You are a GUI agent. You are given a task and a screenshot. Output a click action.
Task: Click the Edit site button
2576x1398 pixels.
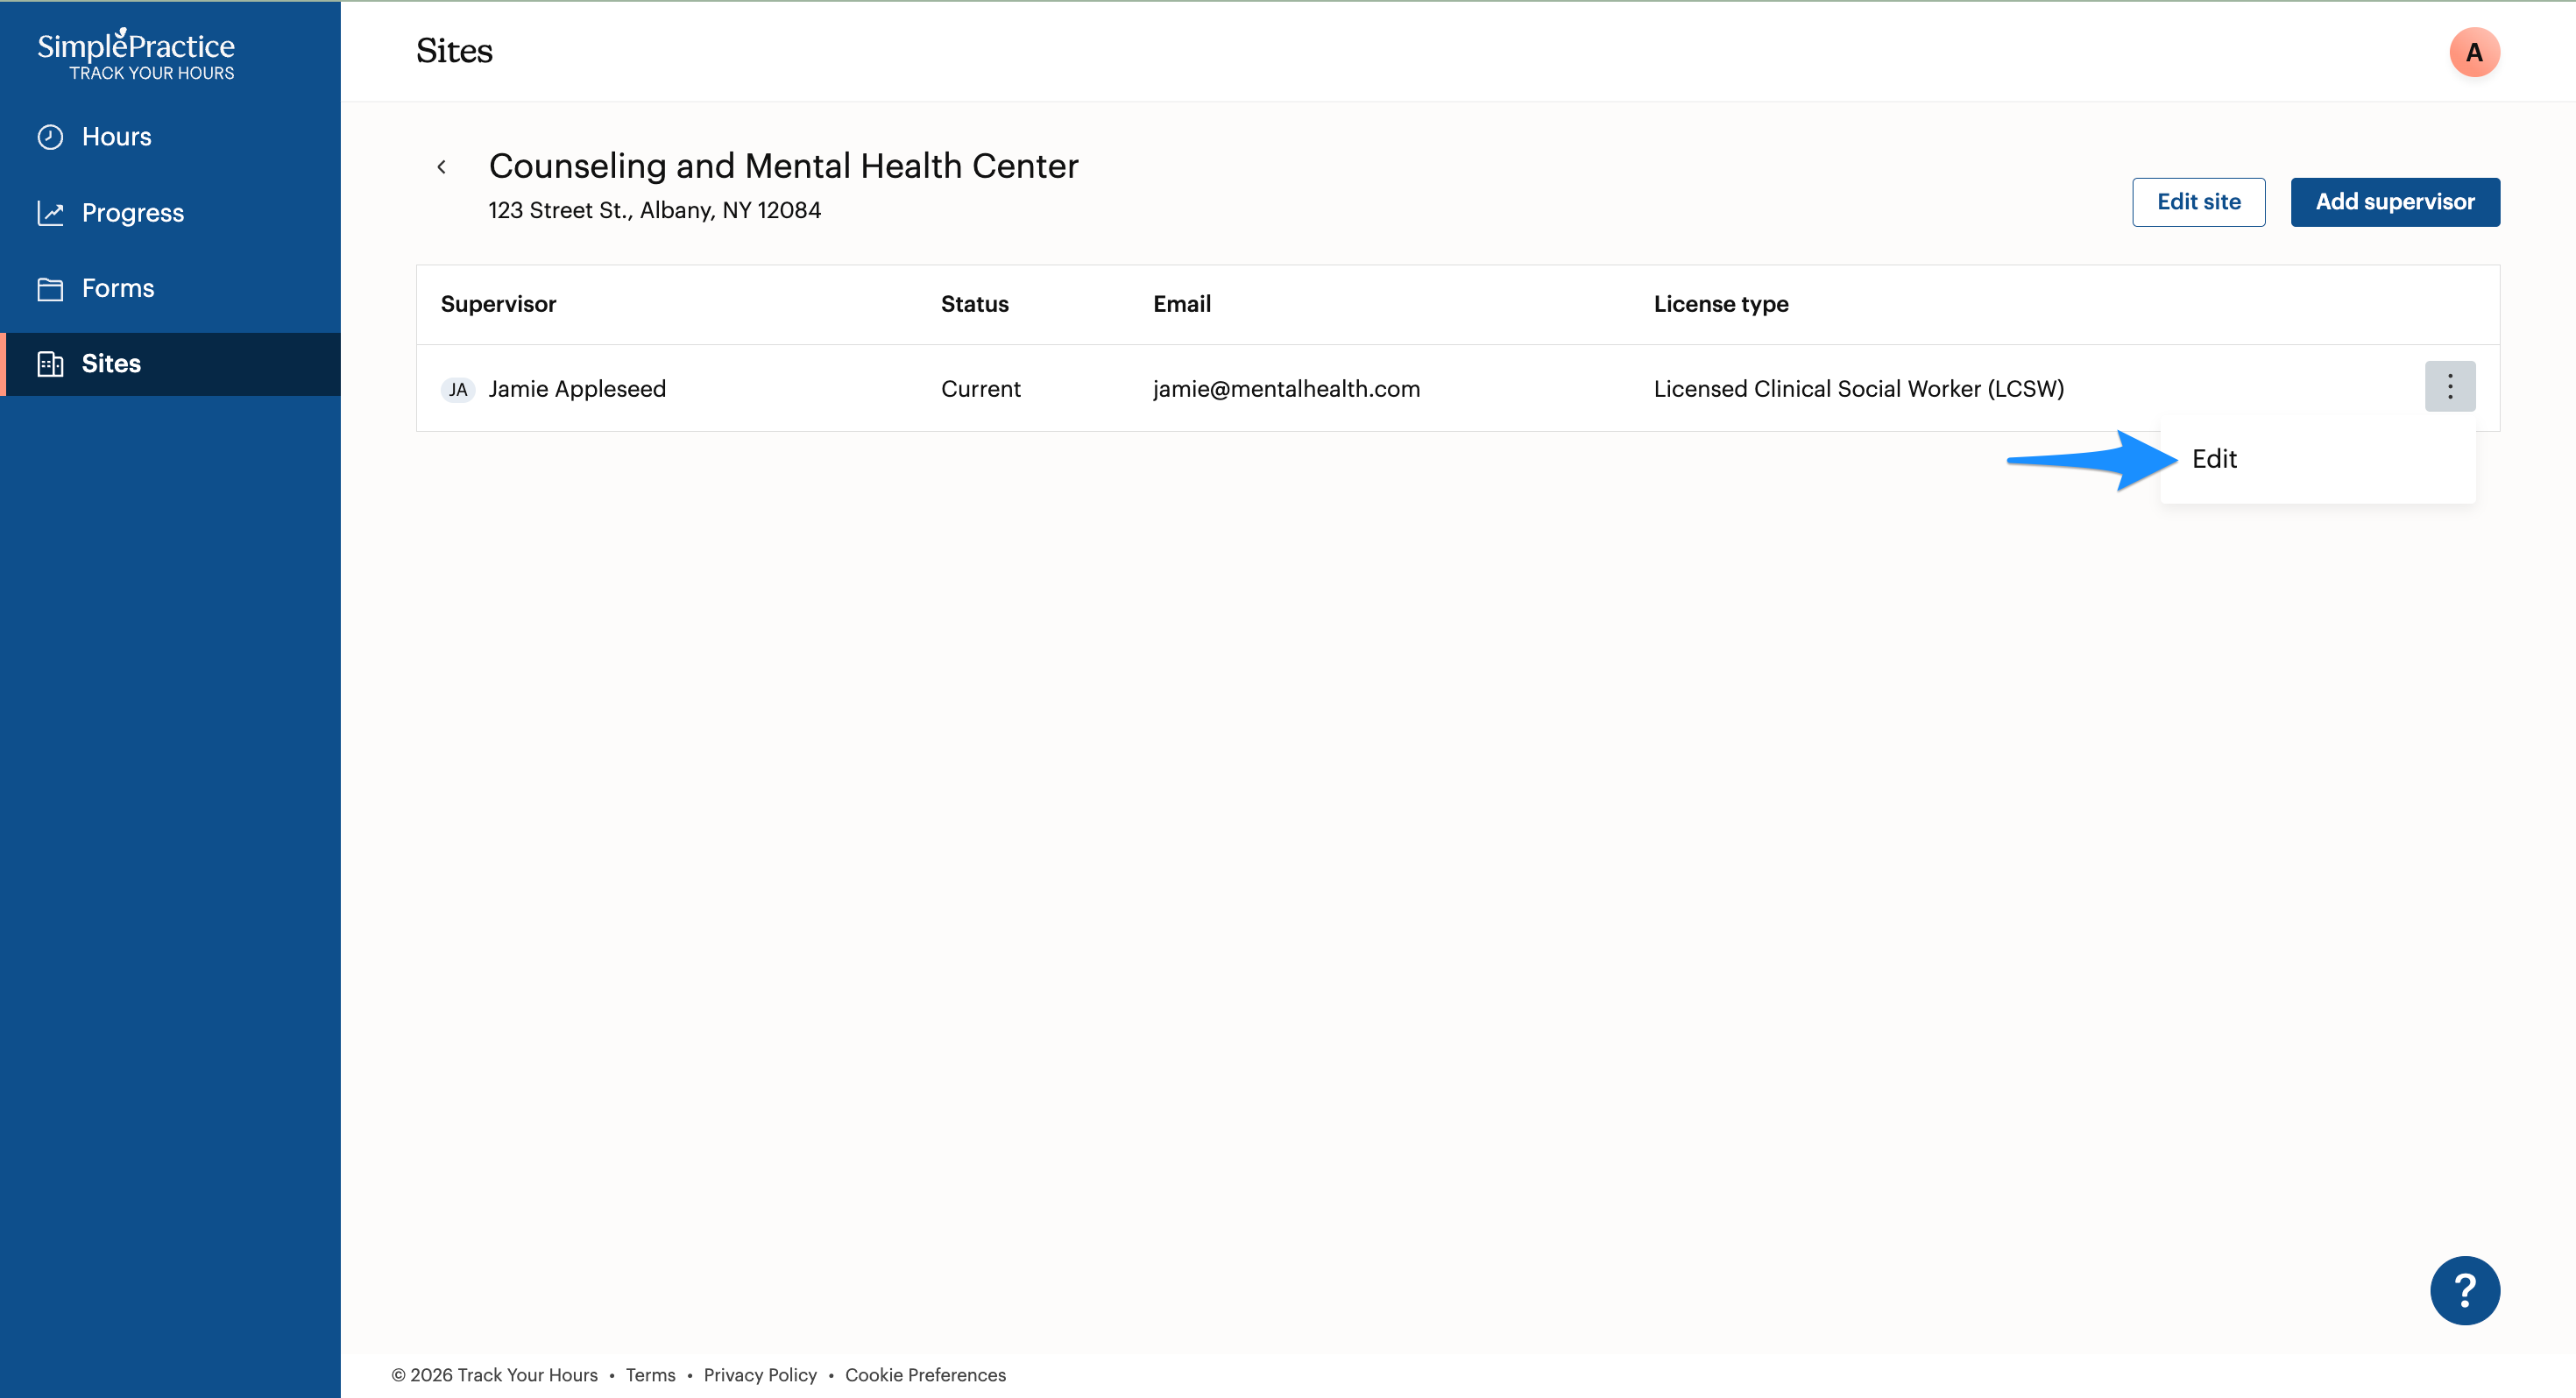pos(2198,202)
